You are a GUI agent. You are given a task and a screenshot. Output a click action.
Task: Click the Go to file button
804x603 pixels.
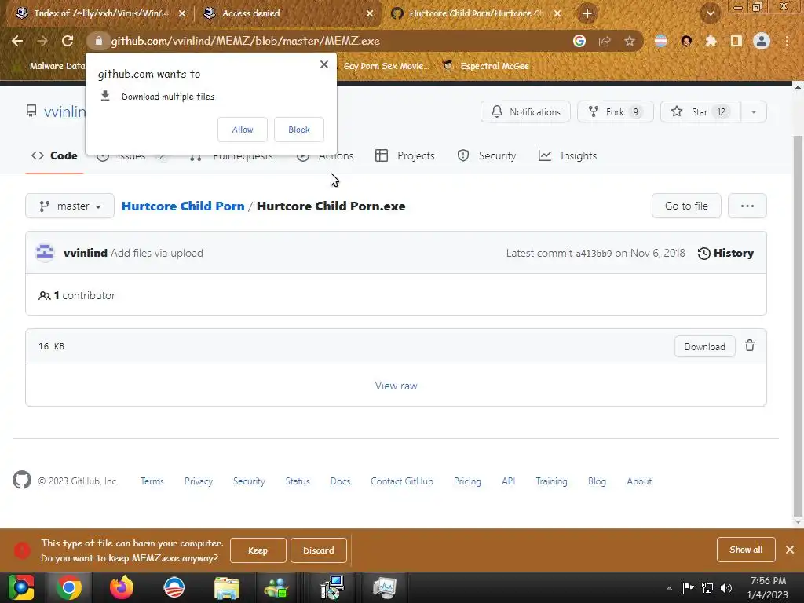click(686, 206)
